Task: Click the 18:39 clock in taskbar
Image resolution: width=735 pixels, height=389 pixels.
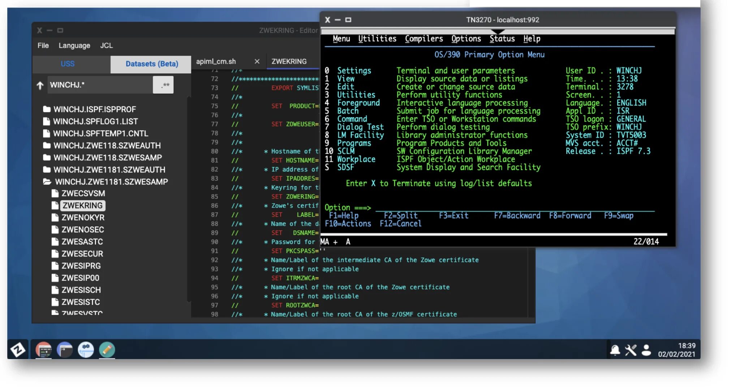Action: coord(687,346)
